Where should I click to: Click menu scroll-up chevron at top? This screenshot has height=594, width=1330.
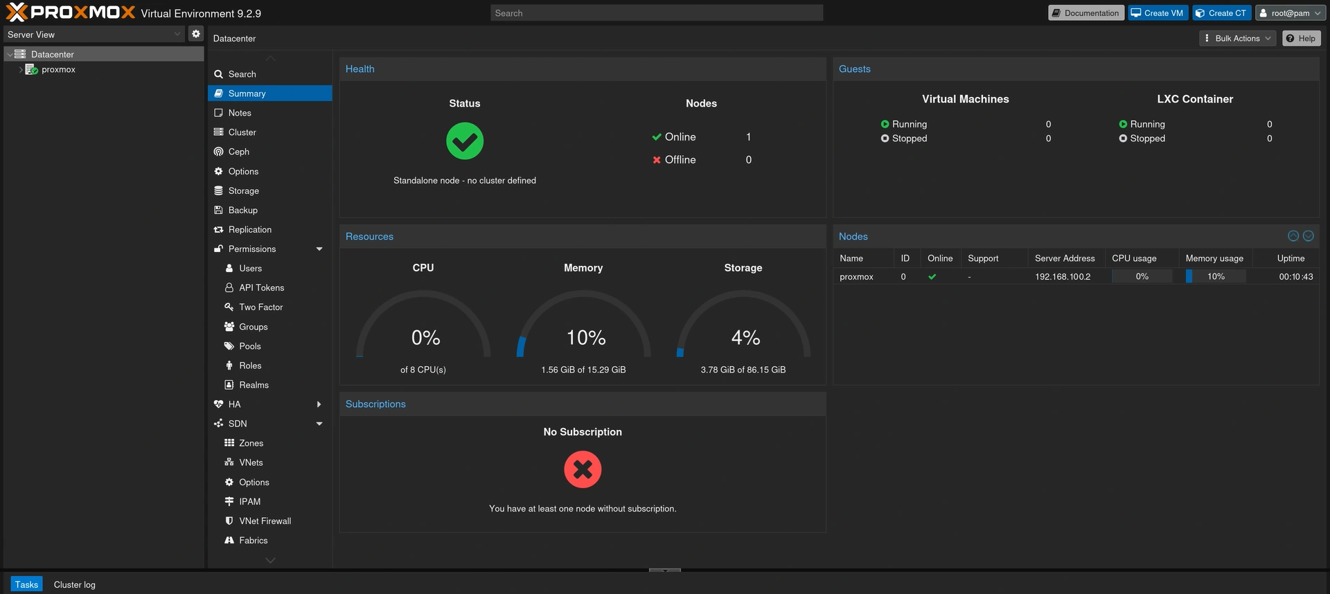270,58
